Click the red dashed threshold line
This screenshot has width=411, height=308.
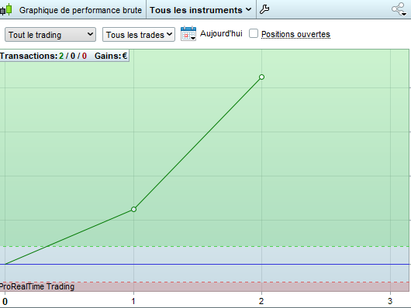(205, 282)
